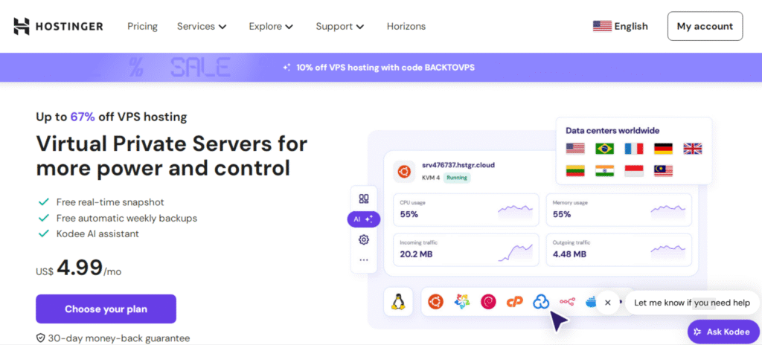Click the India flag icon
Image resolution: width=762 pixels, height=345 pixels.
click(604, 170)
